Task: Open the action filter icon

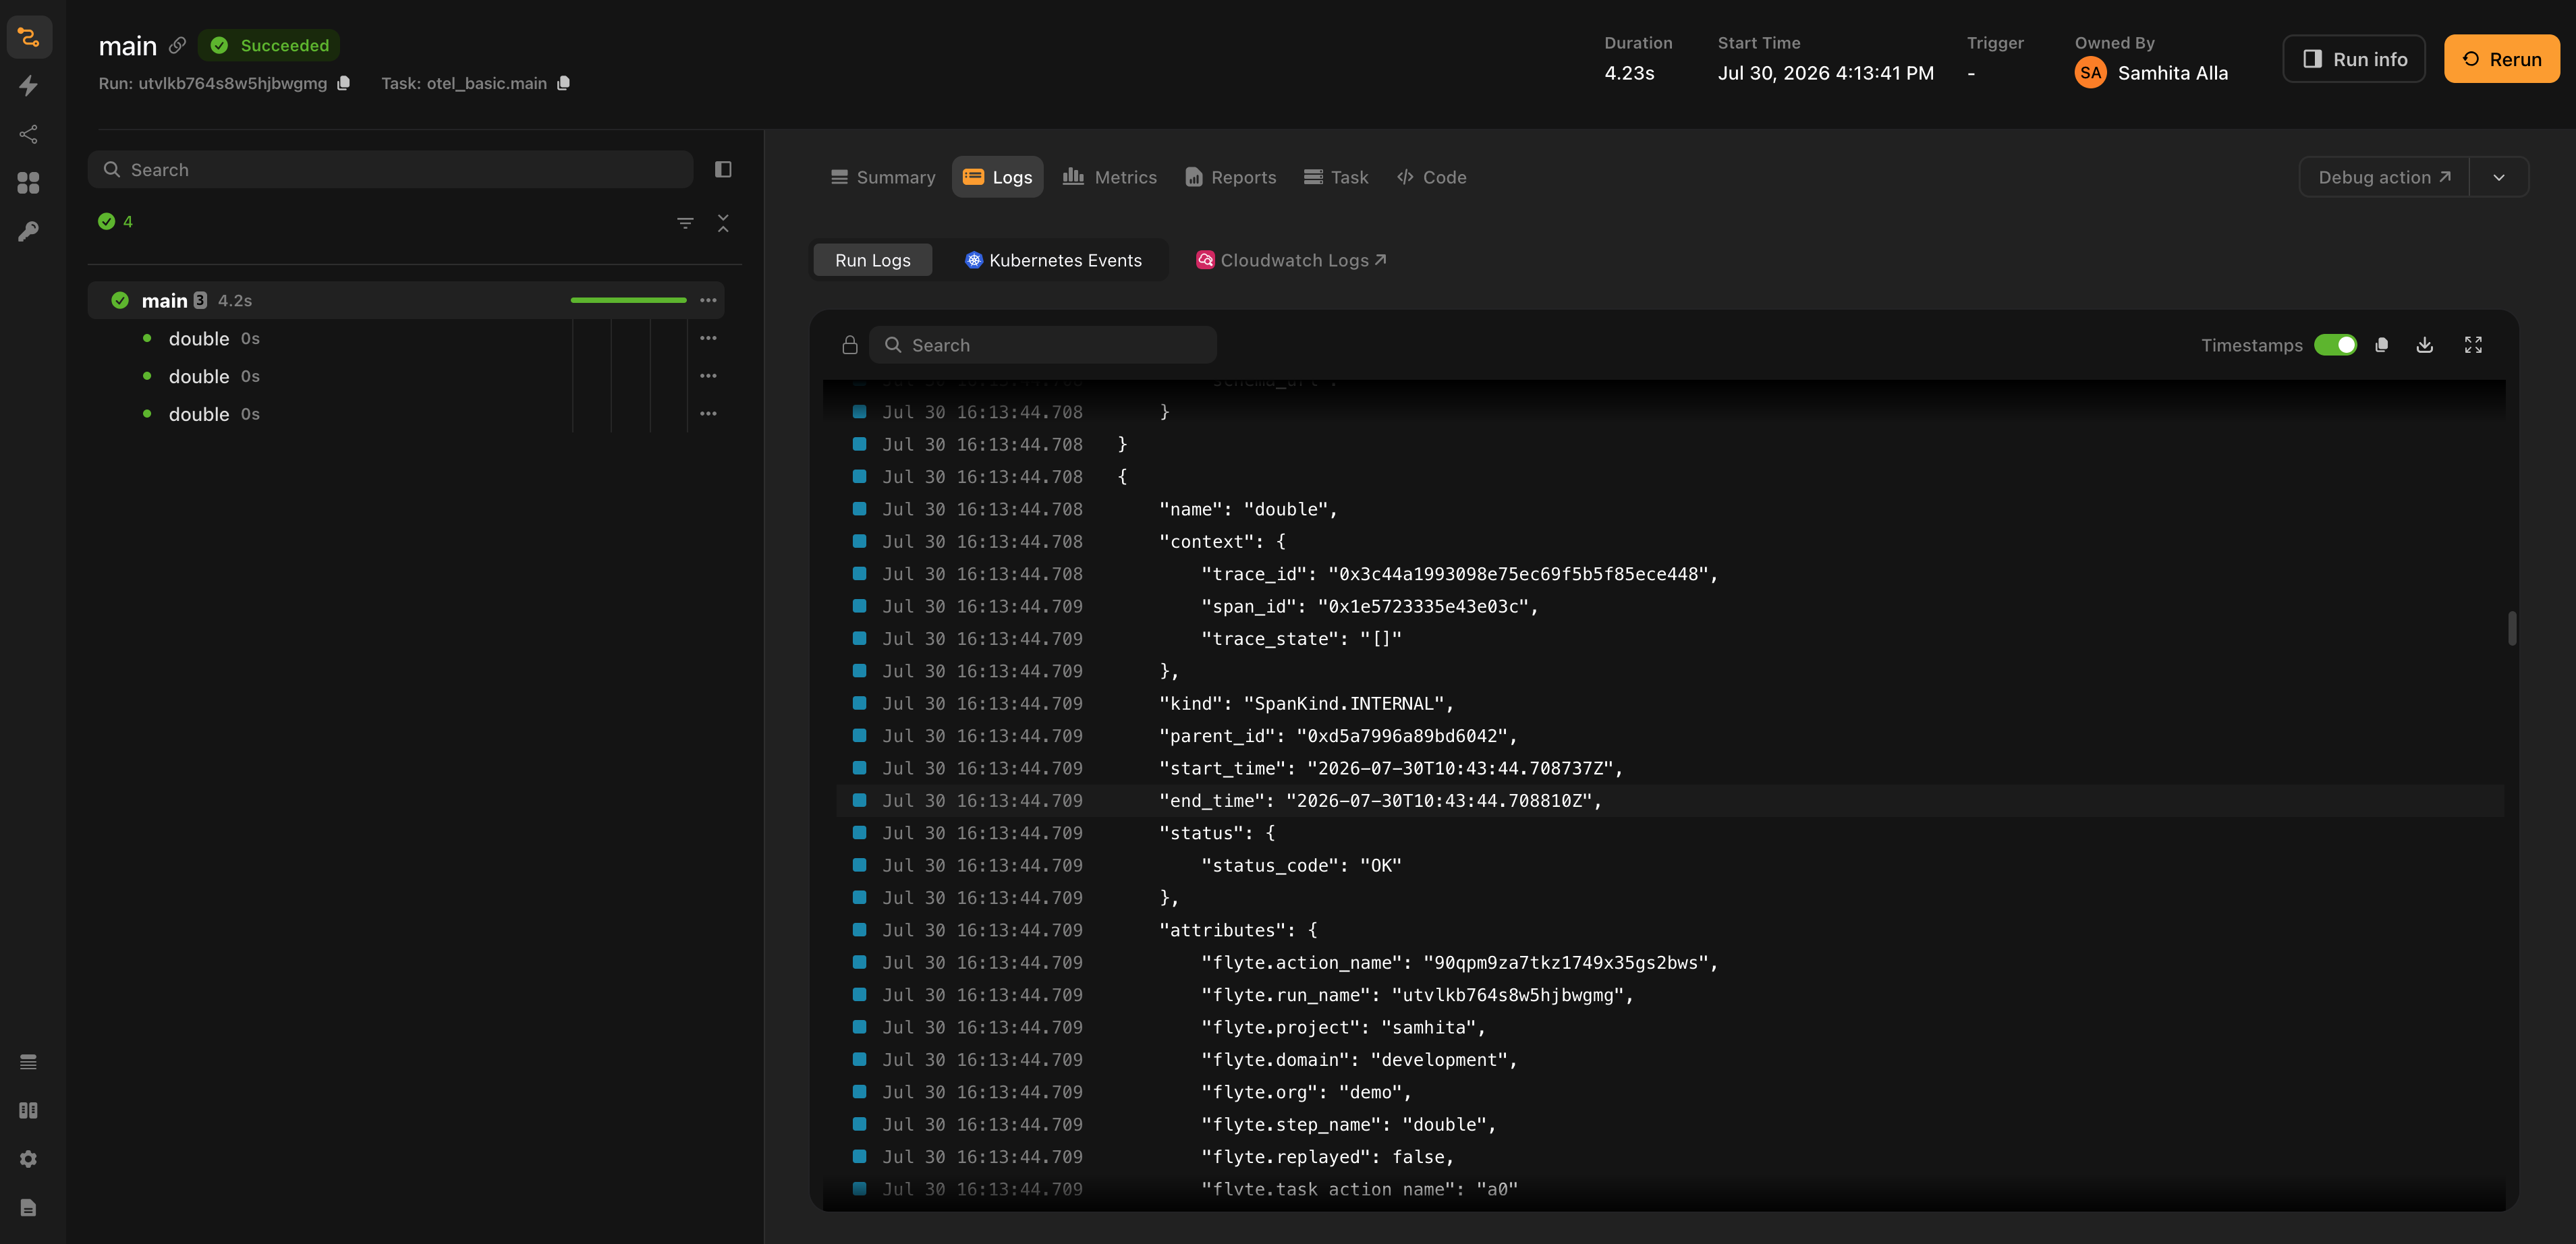Action: click(x=685, y=223)
